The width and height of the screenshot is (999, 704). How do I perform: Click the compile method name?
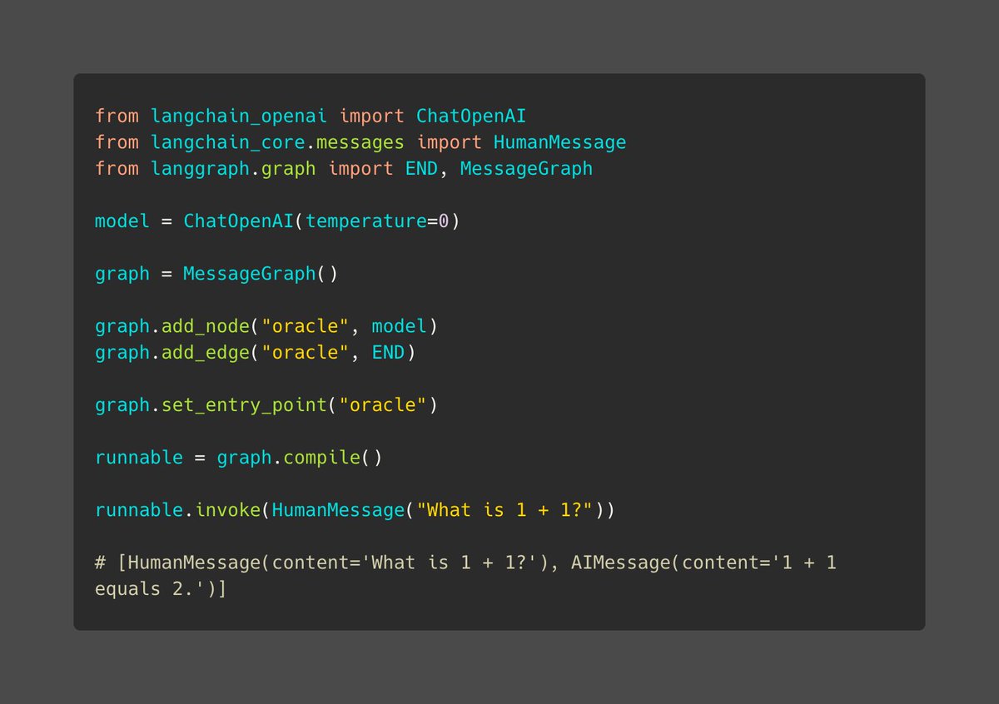point(322,458)
